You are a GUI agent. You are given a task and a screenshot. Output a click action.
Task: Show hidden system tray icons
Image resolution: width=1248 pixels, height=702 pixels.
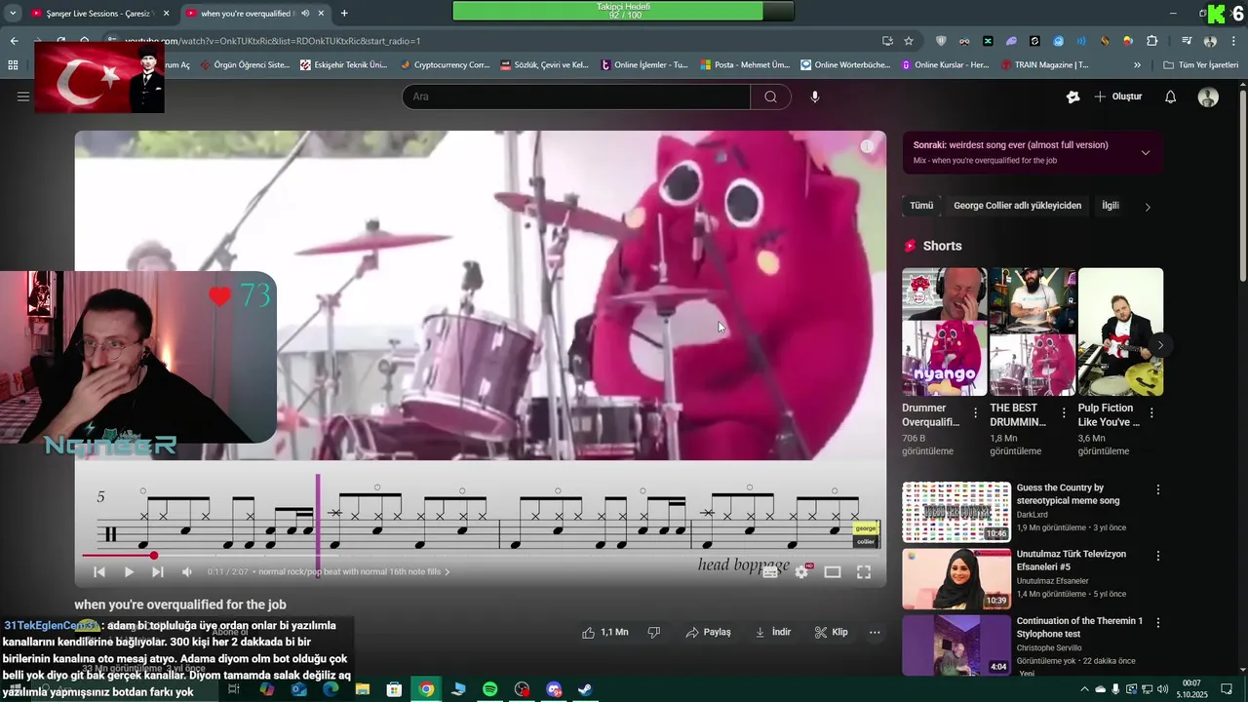point(1084,689)
